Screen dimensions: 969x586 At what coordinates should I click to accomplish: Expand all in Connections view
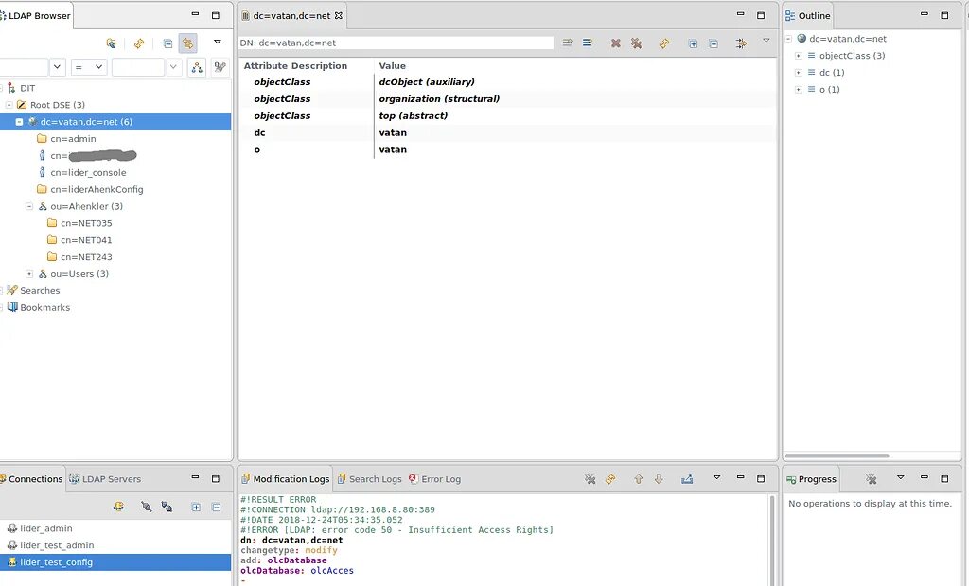[x=196, y=508]
